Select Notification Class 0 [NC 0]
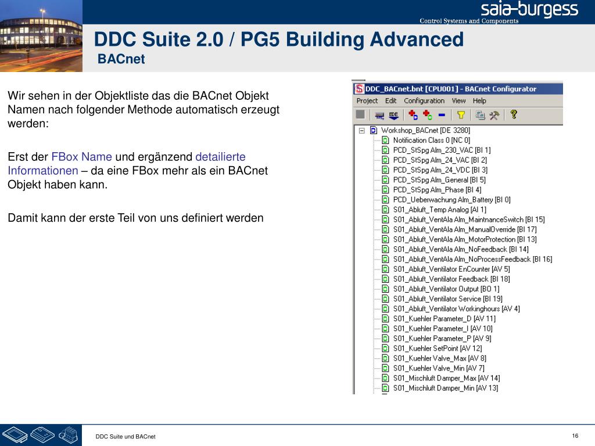The height and width of the screenshot is (446, 595). point(432,140)
